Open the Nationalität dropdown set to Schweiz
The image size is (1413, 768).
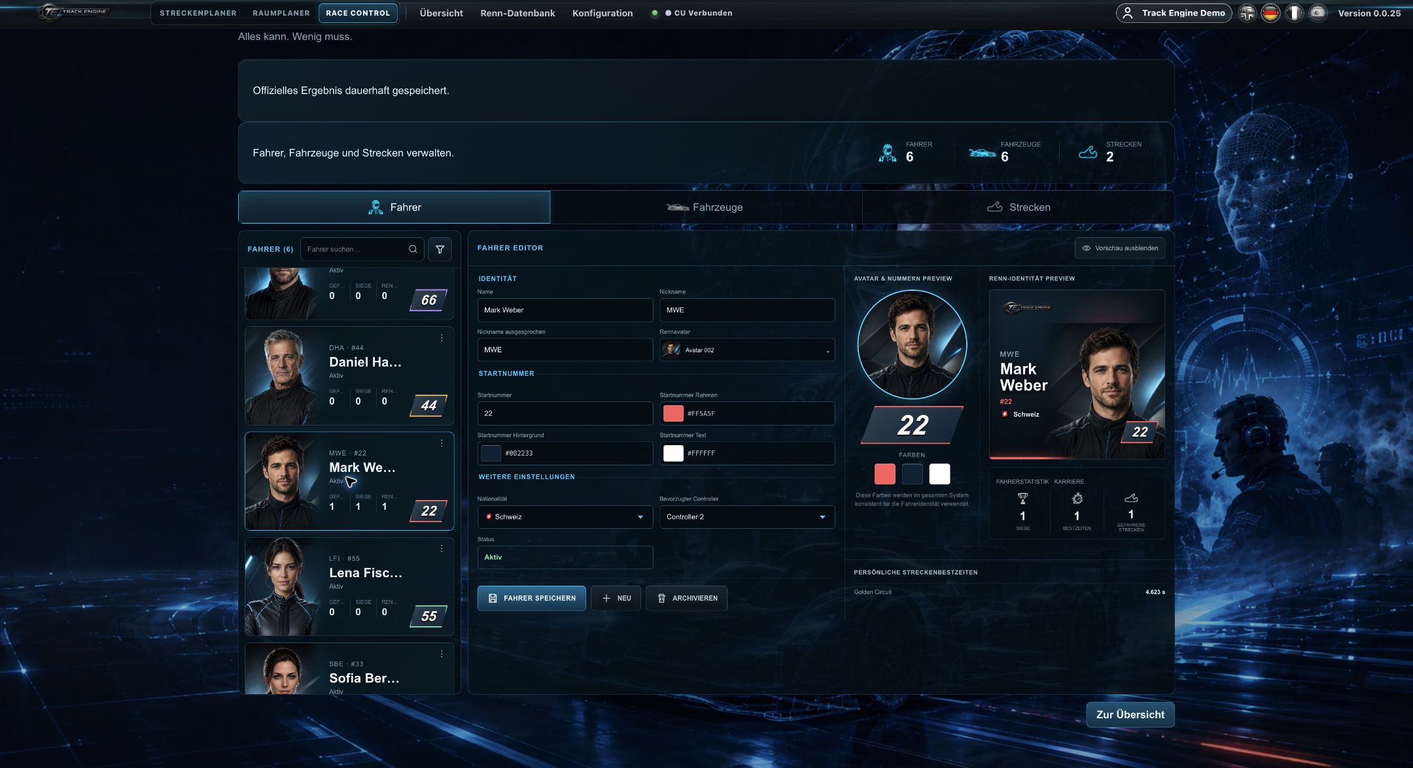click(565, 517)
